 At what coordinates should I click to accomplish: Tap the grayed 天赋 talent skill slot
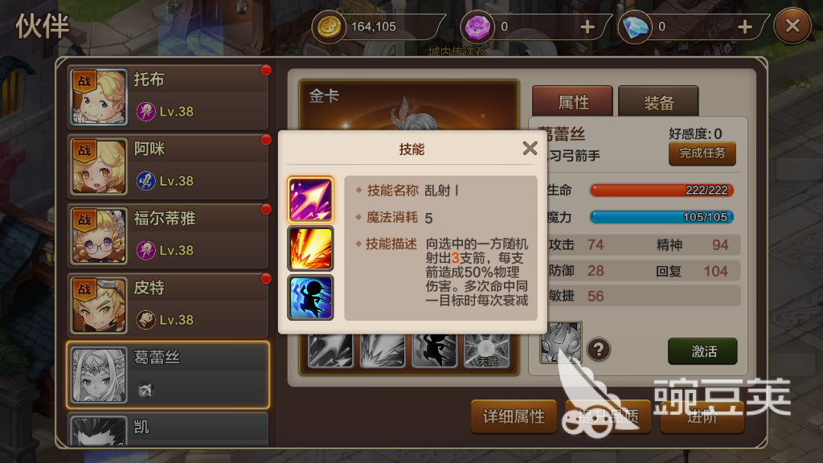tap(486, 350)
